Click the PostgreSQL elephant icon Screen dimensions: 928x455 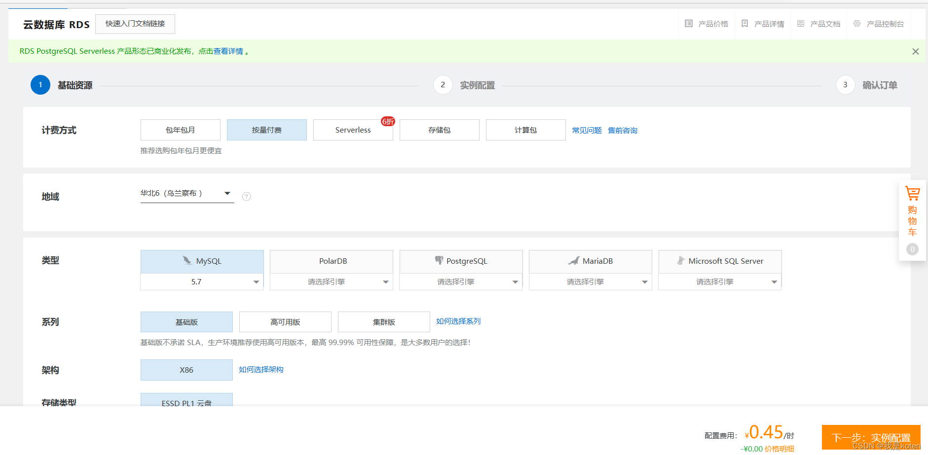pos(439,260)
